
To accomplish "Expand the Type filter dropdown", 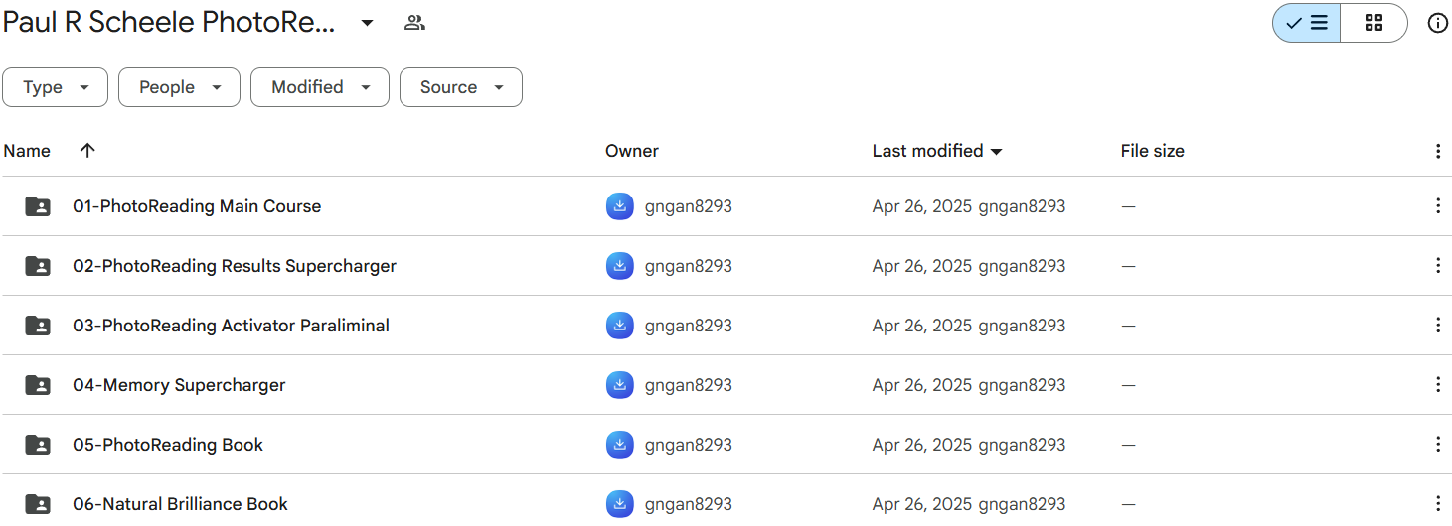I will point(55,87).
